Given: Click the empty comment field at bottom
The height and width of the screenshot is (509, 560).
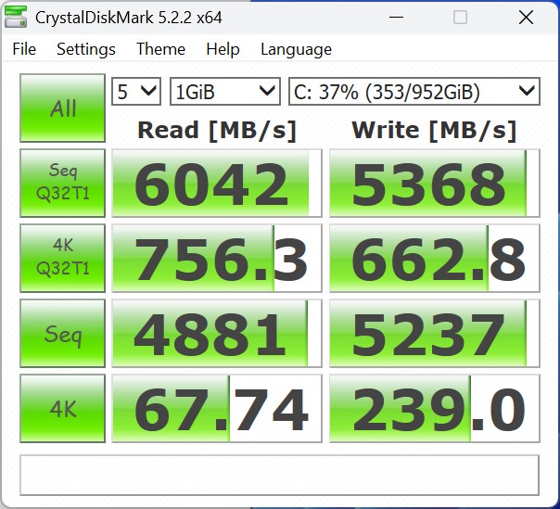Looking at the screenshot, I should pyautogui.click(x=279, y=475).
